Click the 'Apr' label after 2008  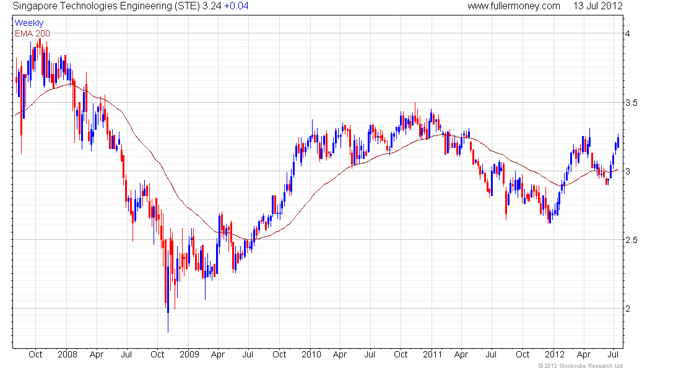[x=97, y=354]
